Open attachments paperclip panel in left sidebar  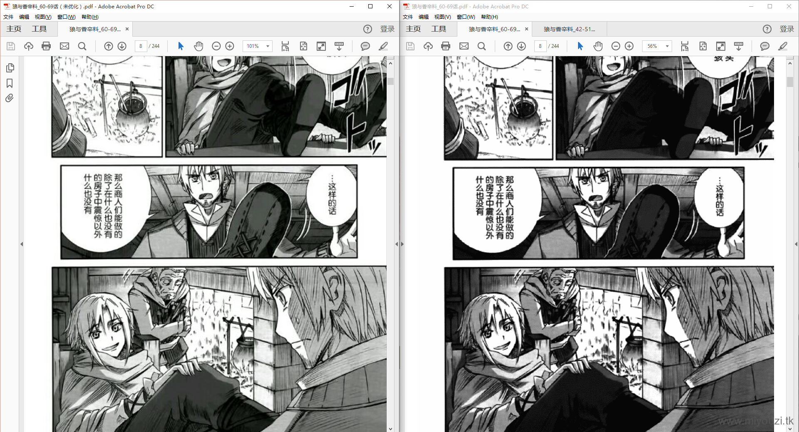click(x=10, y=98)
